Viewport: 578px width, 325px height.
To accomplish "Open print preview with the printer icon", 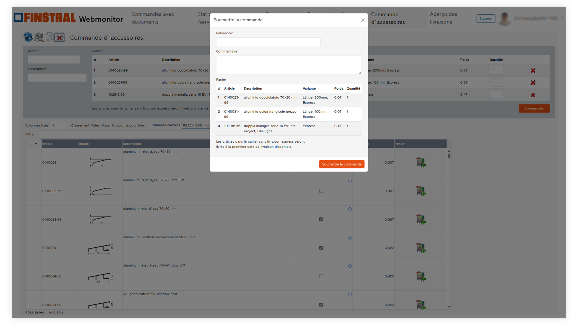I will pyautogui.click(x=39, y=37).
